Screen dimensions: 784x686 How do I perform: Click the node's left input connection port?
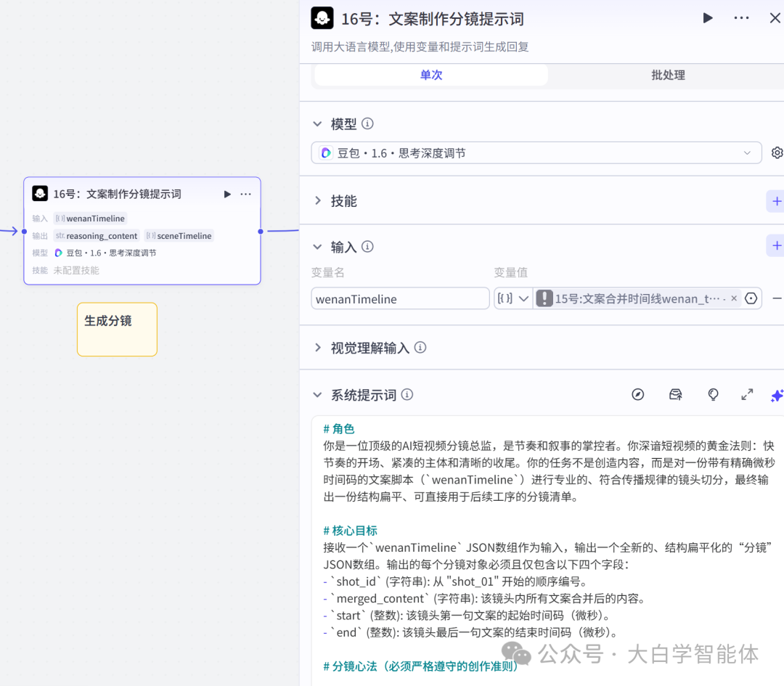click(x=24, y=232)
